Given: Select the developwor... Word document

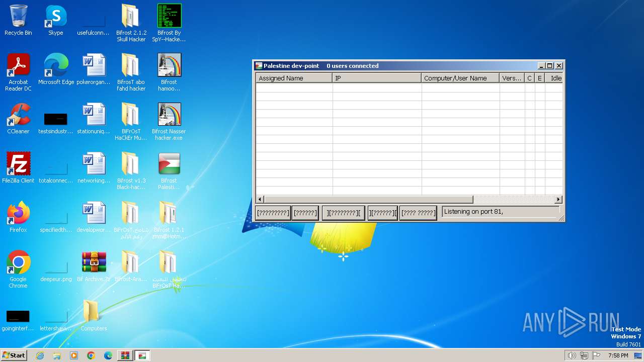Looking at the screenshot, I should pos(94,217).
